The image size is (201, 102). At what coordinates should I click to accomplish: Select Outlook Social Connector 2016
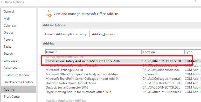pyautogui.click(x=123, y=88)
